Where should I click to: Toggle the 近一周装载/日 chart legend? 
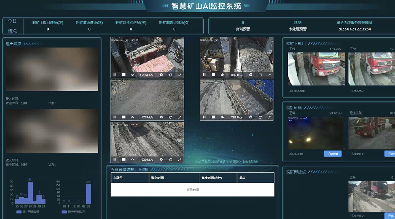pyautogui.click(x=28, y=212)
